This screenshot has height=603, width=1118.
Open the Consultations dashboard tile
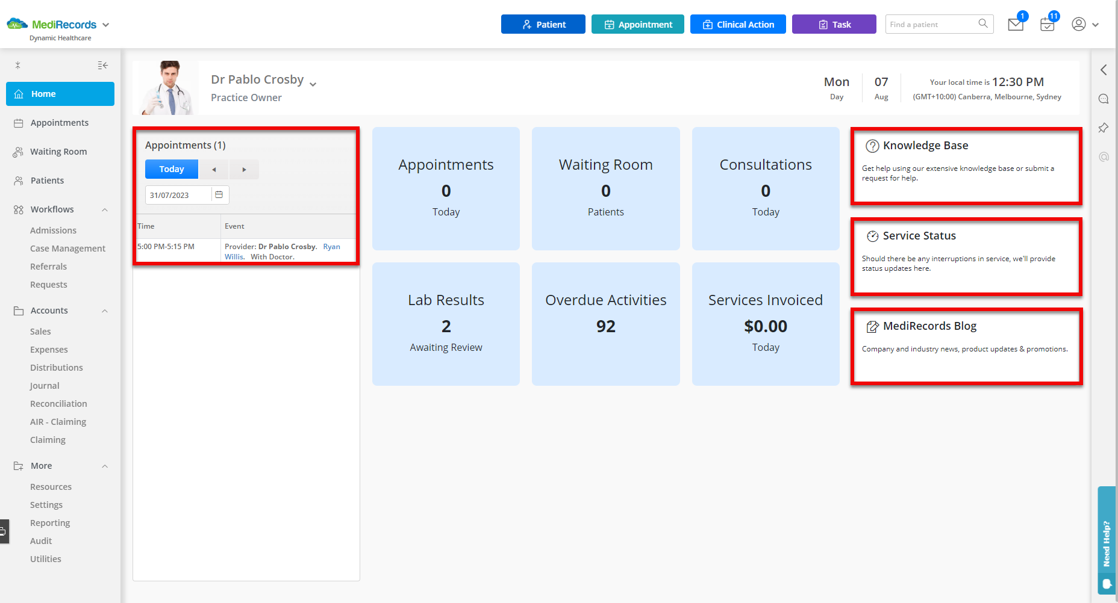(x=766, y=188)
